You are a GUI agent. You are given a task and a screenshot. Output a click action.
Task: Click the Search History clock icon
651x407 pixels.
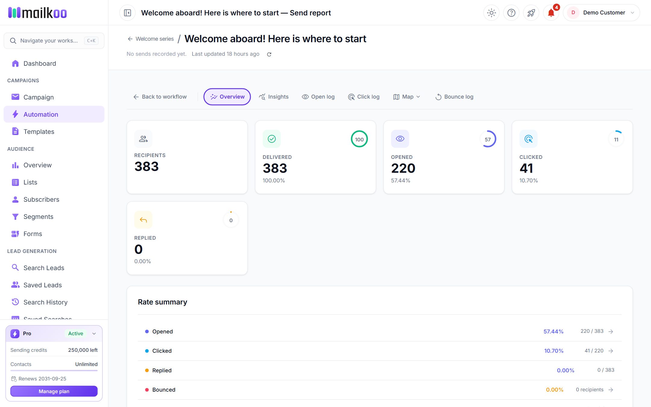tap(15, 302)
